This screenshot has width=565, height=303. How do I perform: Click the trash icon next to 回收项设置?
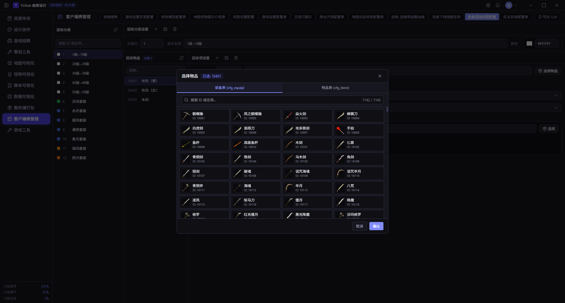[x=236, y=58]
